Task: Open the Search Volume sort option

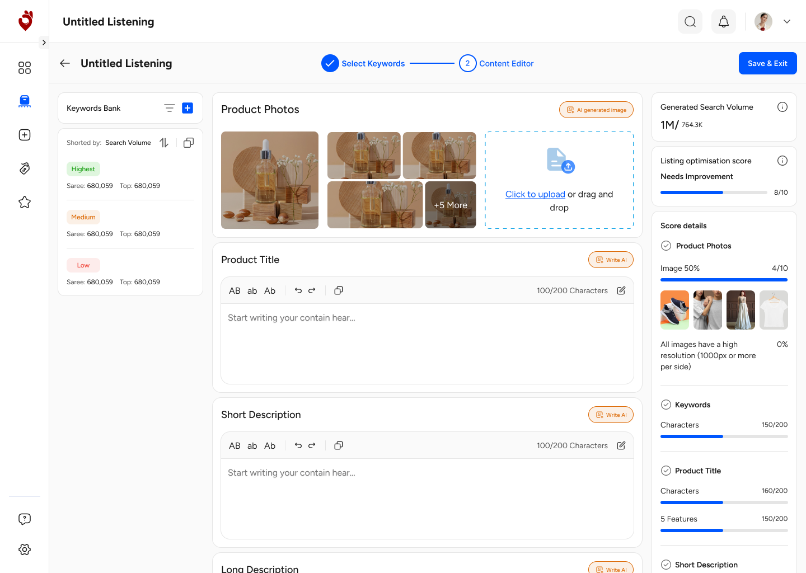Action: point(128,143)
